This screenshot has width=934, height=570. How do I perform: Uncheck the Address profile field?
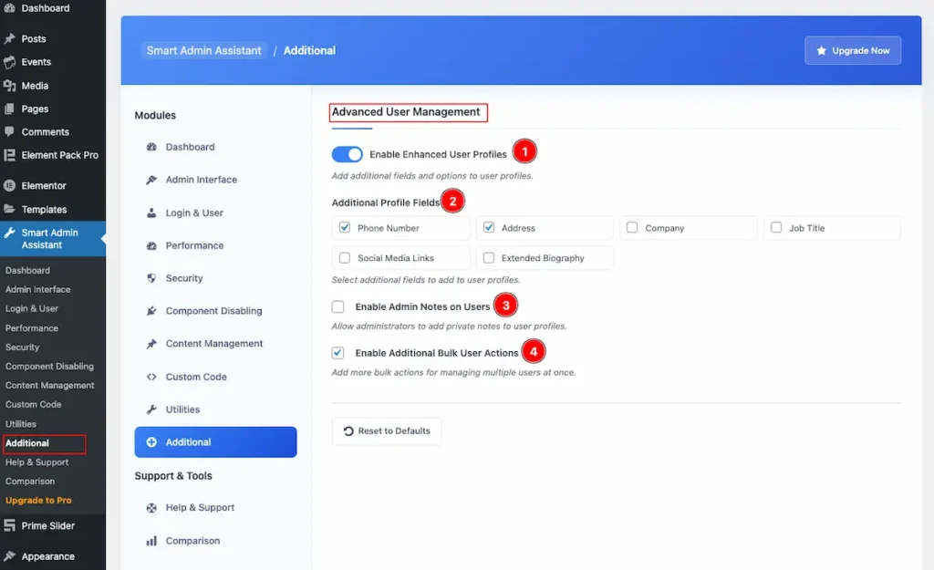click(x=489, y=227)
